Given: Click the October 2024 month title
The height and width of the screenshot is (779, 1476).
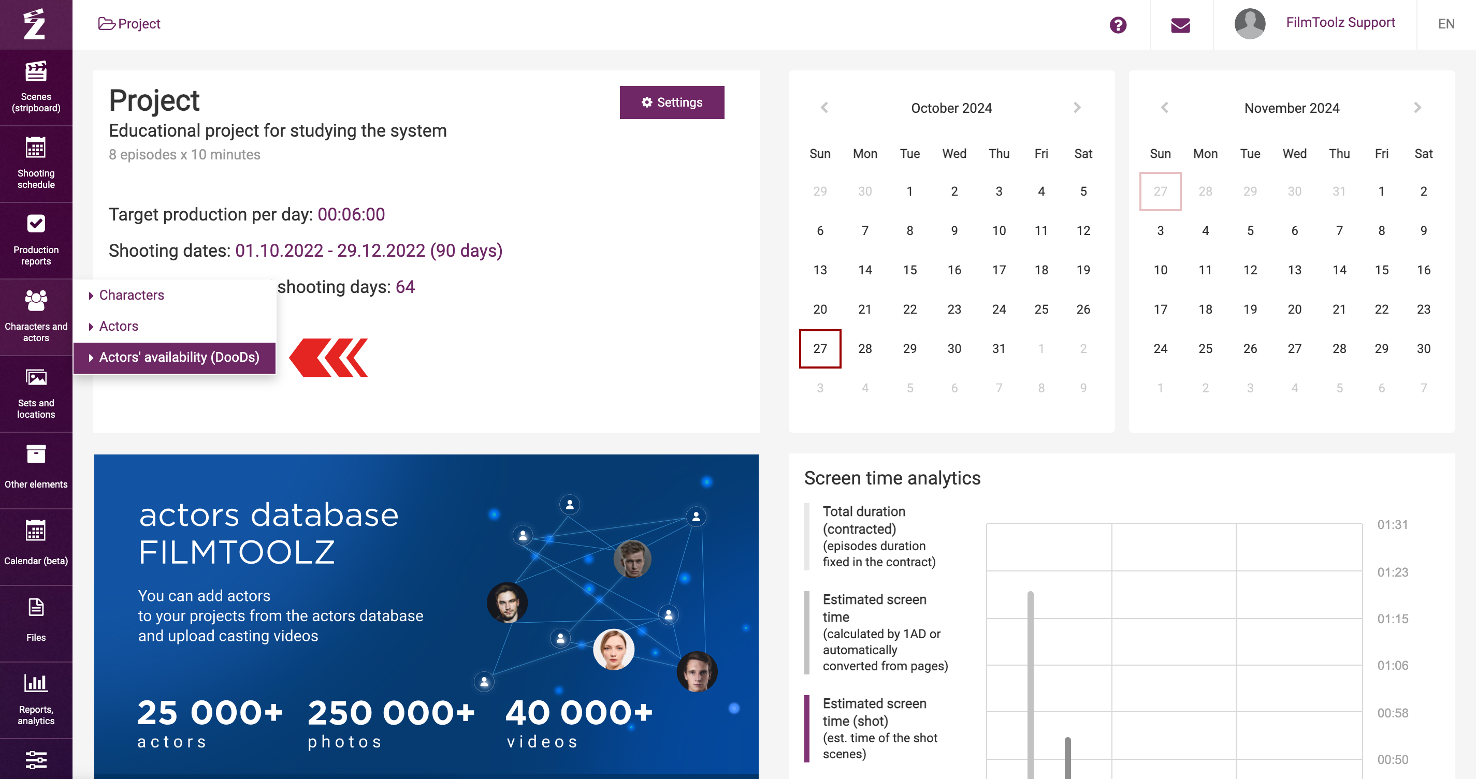Looking at the screenshot, I should pyautogui.click(x=951, y=108).
